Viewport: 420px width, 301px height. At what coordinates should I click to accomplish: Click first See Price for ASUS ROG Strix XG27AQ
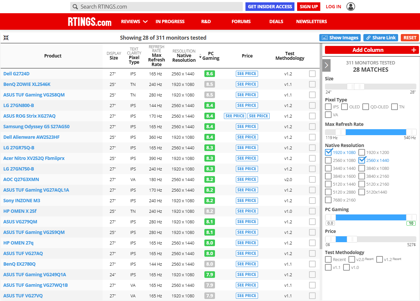235,116
